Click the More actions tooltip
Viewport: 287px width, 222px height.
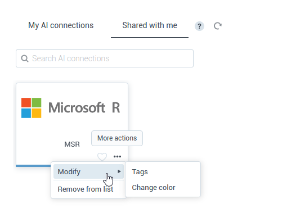point(117,138)
